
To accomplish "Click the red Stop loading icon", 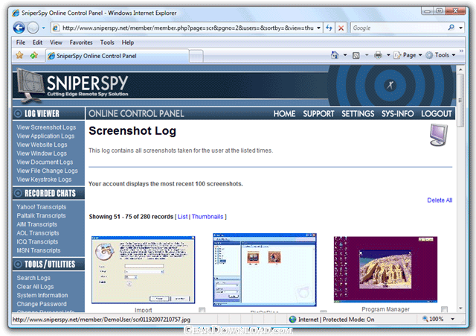I will (341, 28).
